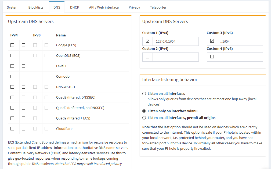This screenshot has height=169, width=271.
Task: Switch to the Blocklists tab
Action: click(x=36, y=7)
